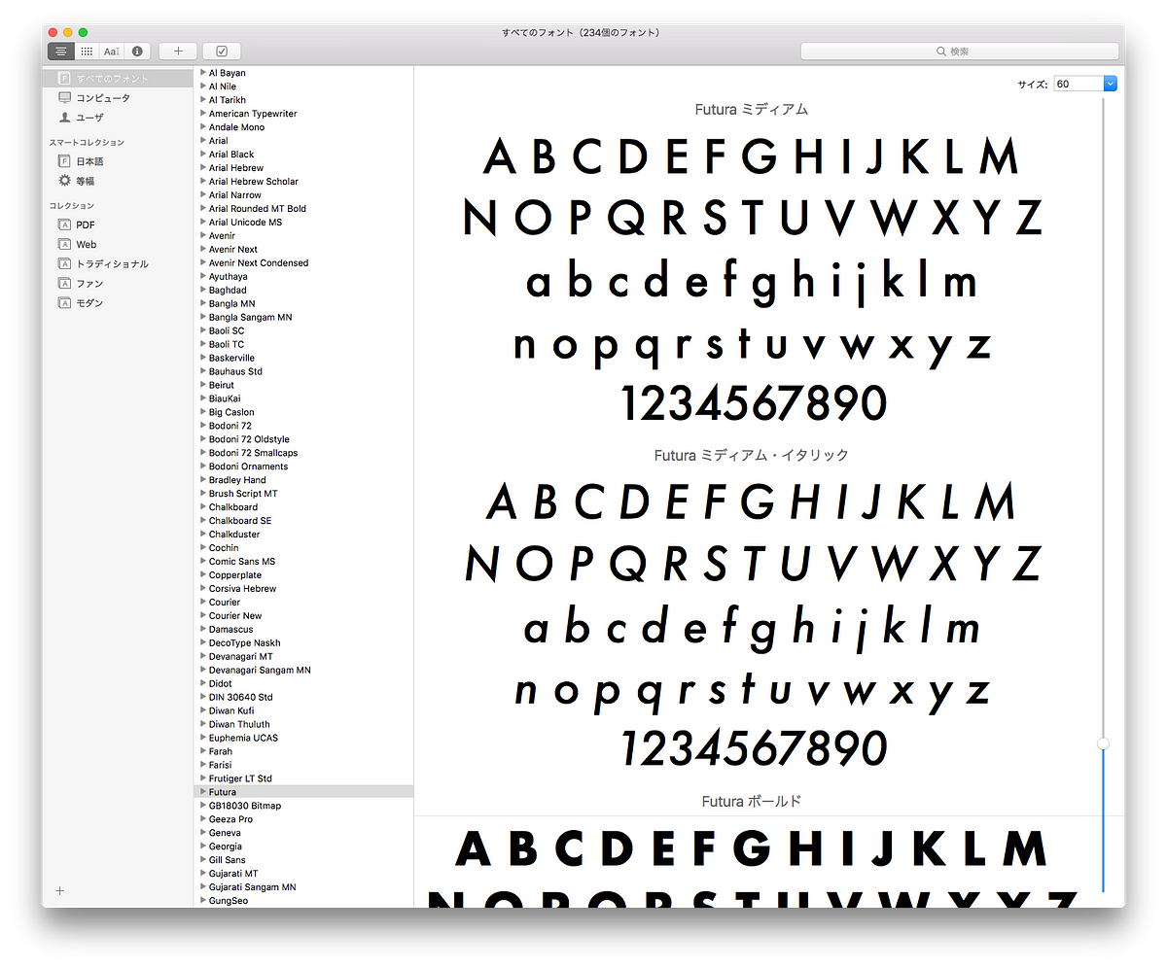
Task: Show font information view button
Action: click(x=137, y=51)
